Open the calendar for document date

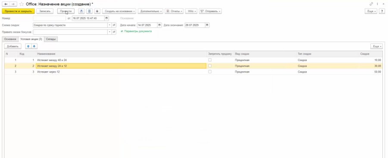(106, 18)
